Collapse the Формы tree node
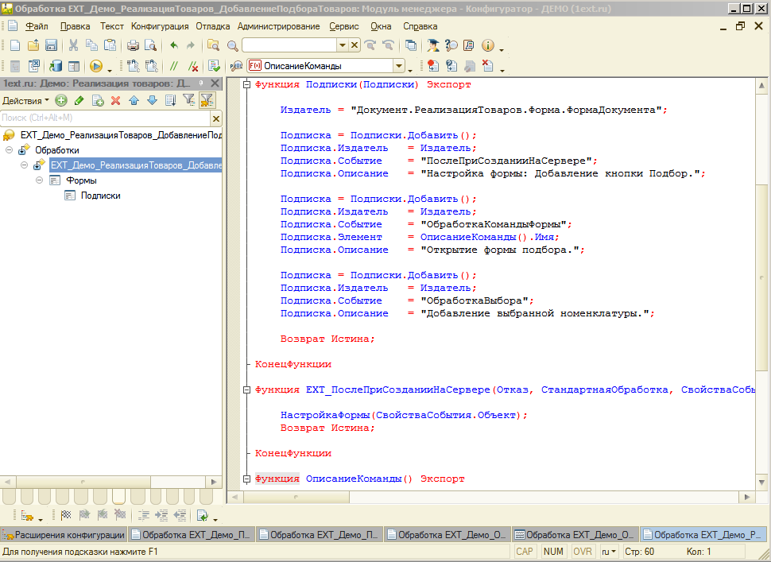Screen dimensions: 771x562 pos(38,180)
